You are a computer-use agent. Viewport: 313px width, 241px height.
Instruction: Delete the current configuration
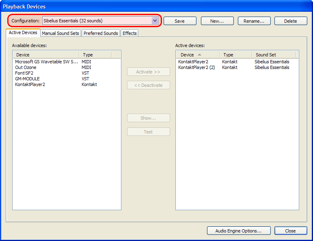[x=291, y=21]
